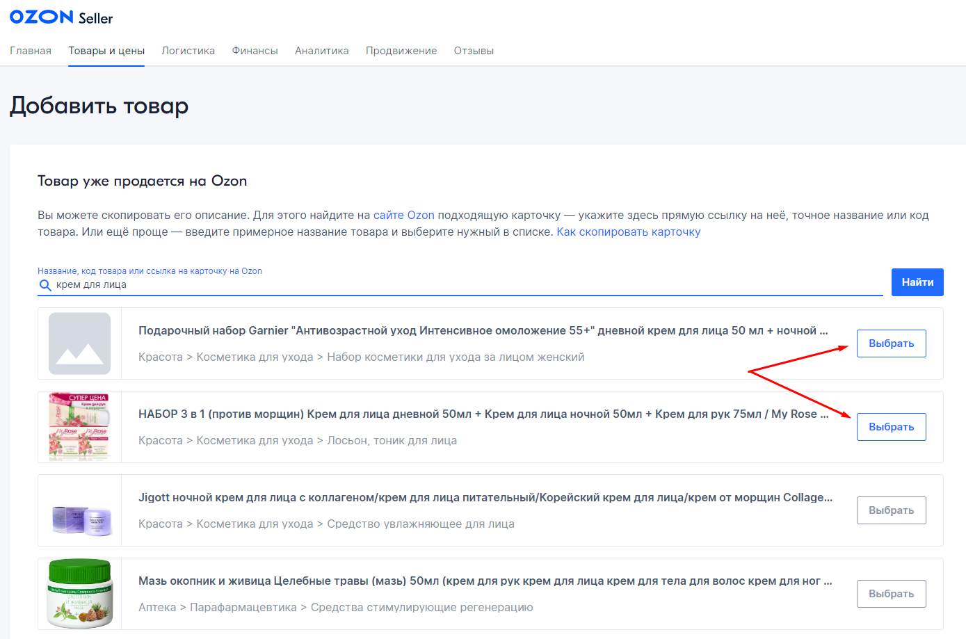Click the Товар уже продается на Ozon heading

tap(143, 181)
